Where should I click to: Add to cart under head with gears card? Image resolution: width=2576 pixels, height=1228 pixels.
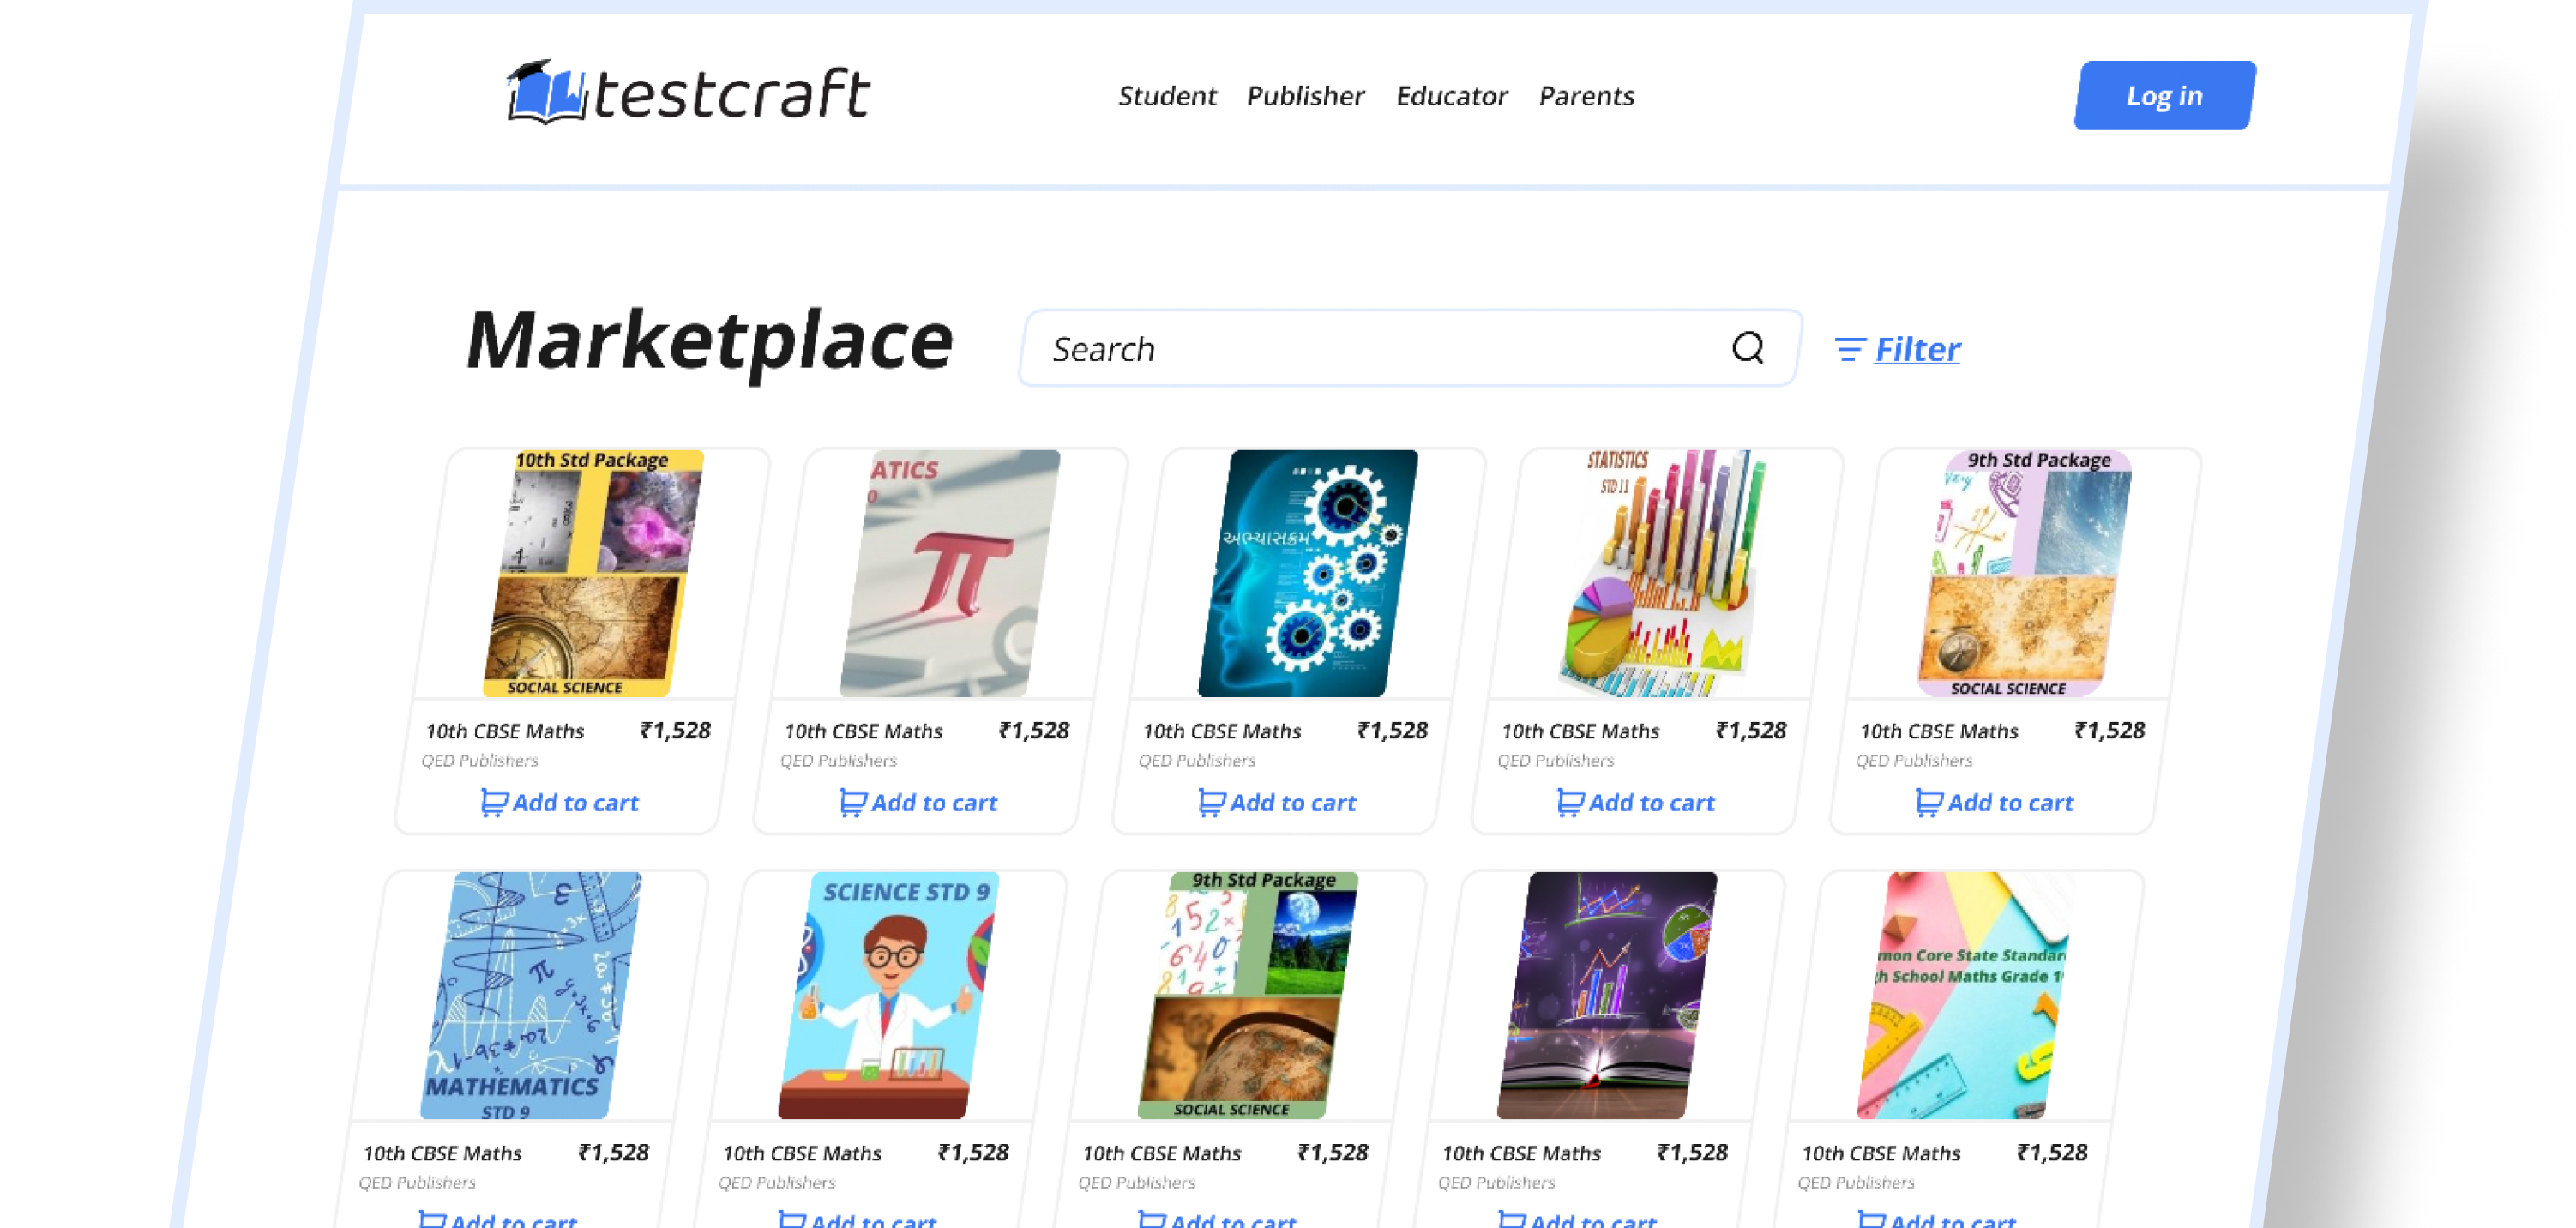pyautogui.click(x=1277, y=802)
